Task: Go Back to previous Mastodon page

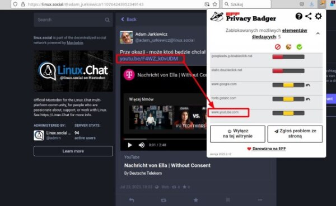Action: tap(129, 20)
